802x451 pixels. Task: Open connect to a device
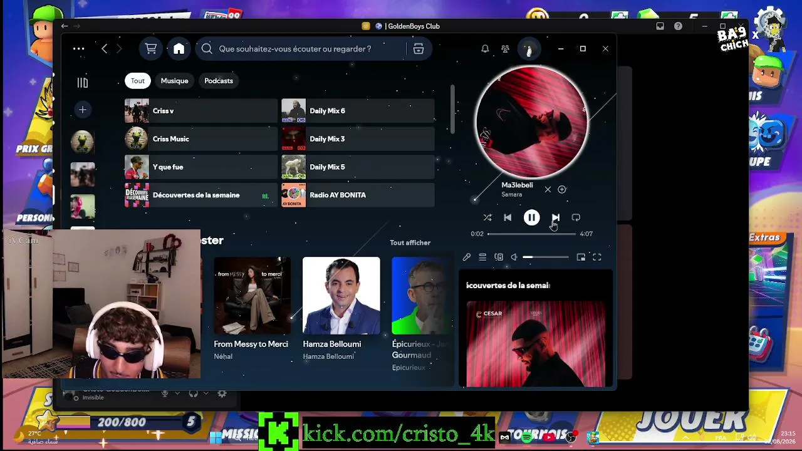pos(499,257)
